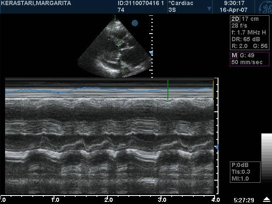Click the 2.0 mark on time axis

pyautogui.click(x=109, y=200)
